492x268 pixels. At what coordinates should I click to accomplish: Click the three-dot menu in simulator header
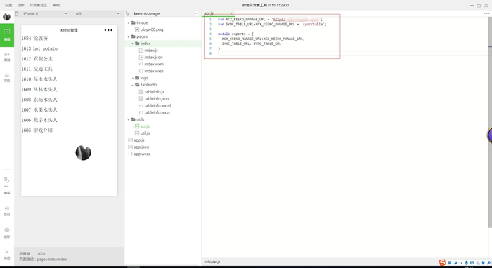(108, 30)
